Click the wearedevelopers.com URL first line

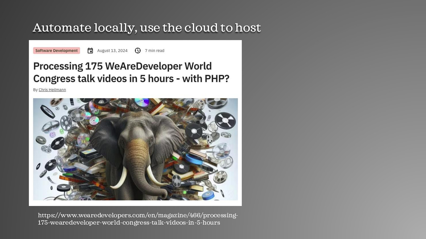click(138, 215)
